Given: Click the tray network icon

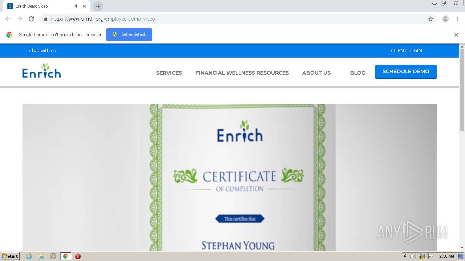Looking at the screenshot, I should tap(422, 256).
